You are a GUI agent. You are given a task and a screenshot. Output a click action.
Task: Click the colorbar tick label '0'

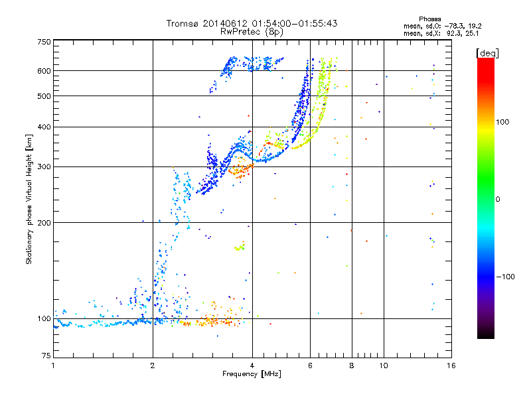498,199
